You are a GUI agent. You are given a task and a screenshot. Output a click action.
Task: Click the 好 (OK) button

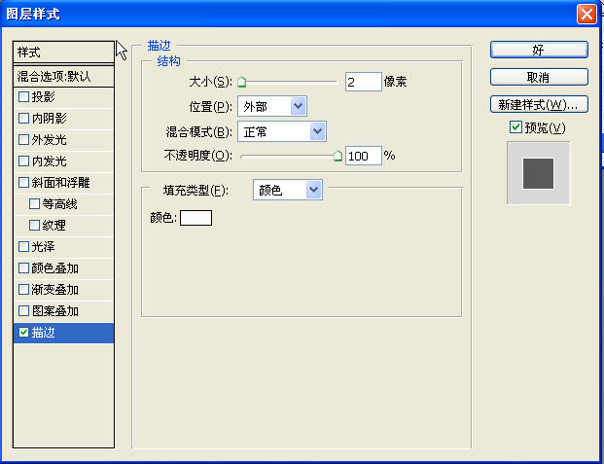click(538, 50)
